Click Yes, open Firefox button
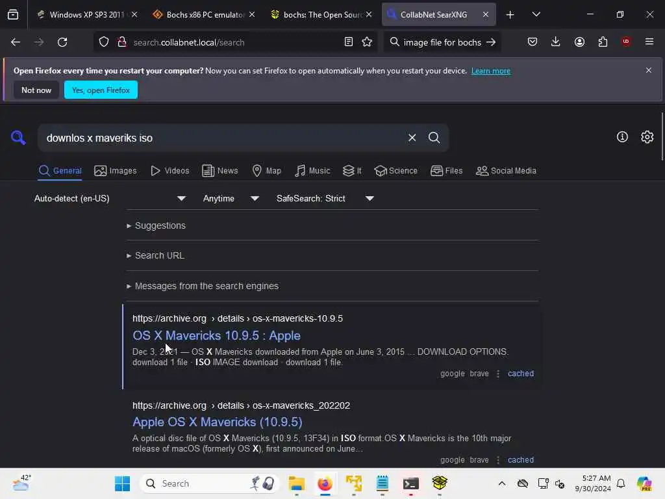Screen dimensions: 665x499 click(x=101, y=90)
